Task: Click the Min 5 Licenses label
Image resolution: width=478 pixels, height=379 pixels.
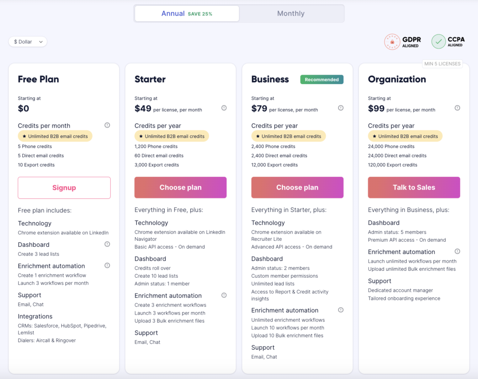Action: (x=442, y=64)
